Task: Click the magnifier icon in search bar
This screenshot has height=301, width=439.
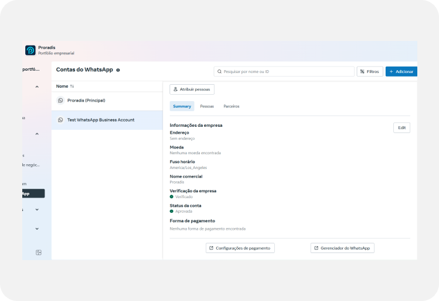Action: click(x=220, y=71)
